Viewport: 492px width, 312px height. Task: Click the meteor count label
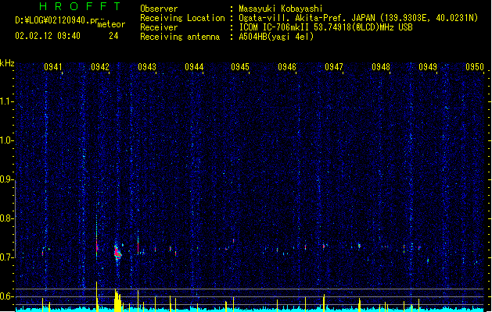click(111, 24)
